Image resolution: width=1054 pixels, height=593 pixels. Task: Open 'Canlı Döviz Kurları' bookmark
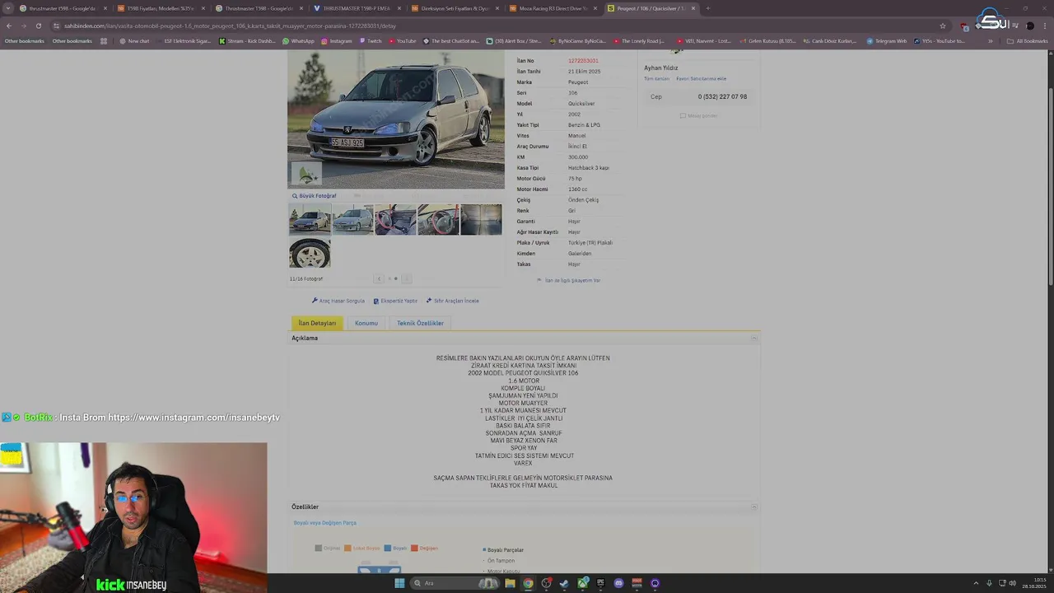[x=831, y=41]
